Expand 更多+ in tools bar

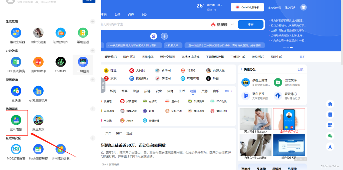click(303, 57)
